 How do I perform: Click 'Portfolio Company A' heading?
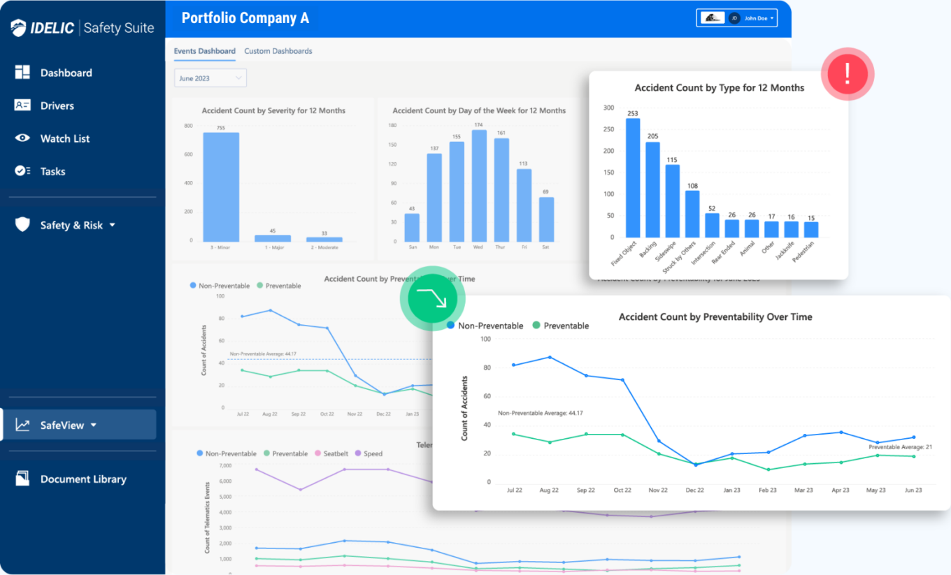pos(245,18)
